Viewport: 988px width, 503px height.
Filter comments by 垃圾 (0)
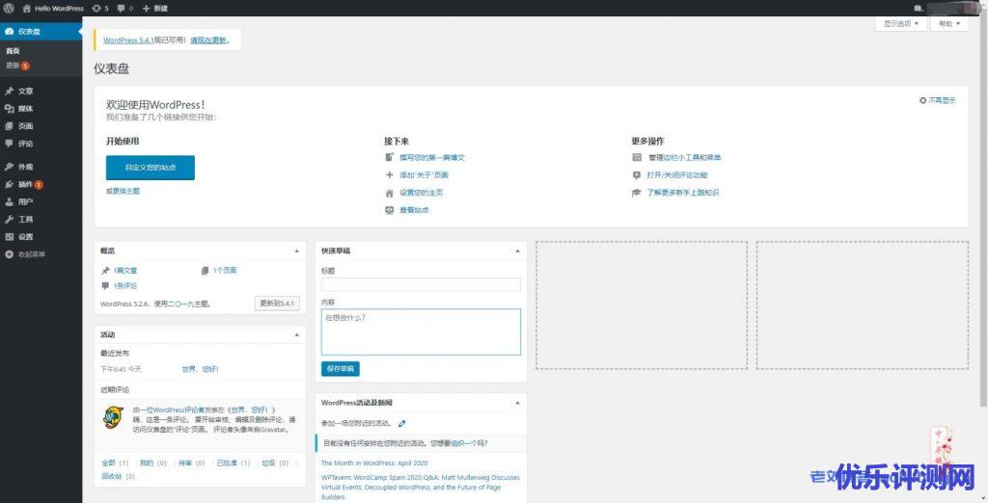pos(275,463)
